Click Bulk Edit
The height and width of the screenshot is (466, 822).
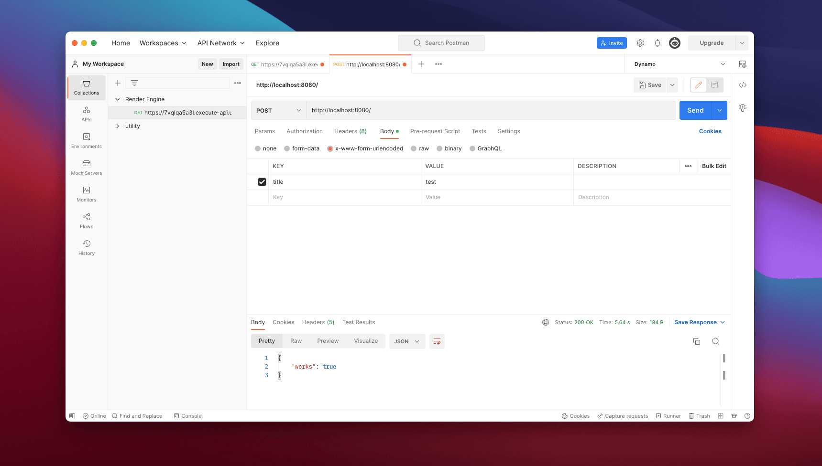coord(714,166)
